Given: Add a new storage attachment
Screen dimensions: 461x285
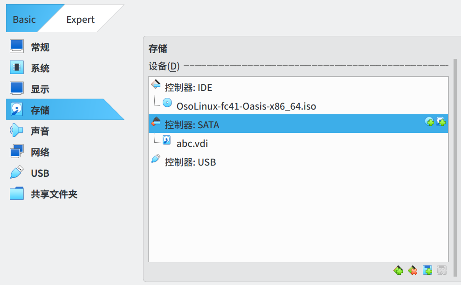Looking at the screenshot, I should point(427,270).
